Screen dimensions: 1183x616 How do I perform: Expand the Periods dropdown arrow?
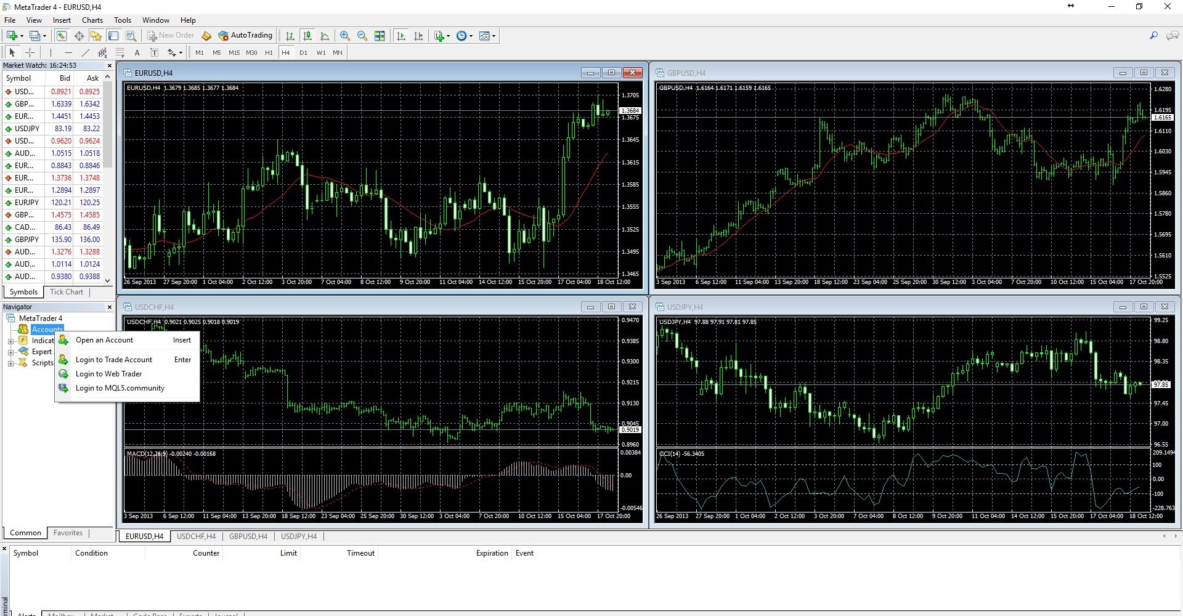(x=471, y=36)
